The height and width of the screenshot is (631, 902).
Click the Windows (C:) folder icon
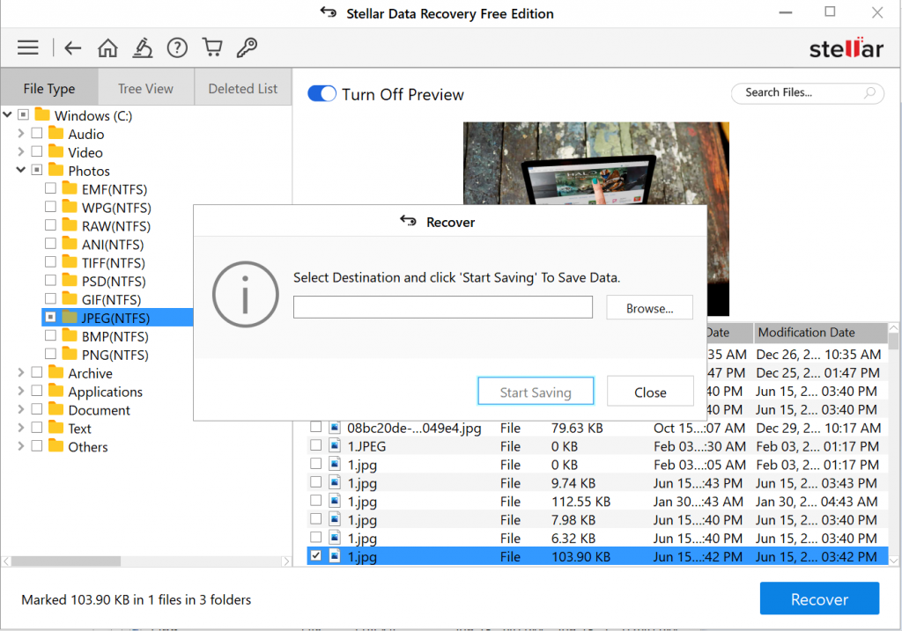(42, 114)
